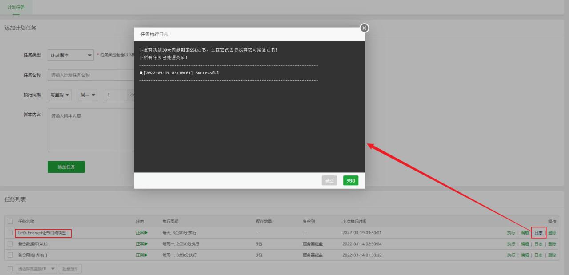Toggle the select-all checkbox in task list header
569x275 pixels.
(x=10, y=221)
